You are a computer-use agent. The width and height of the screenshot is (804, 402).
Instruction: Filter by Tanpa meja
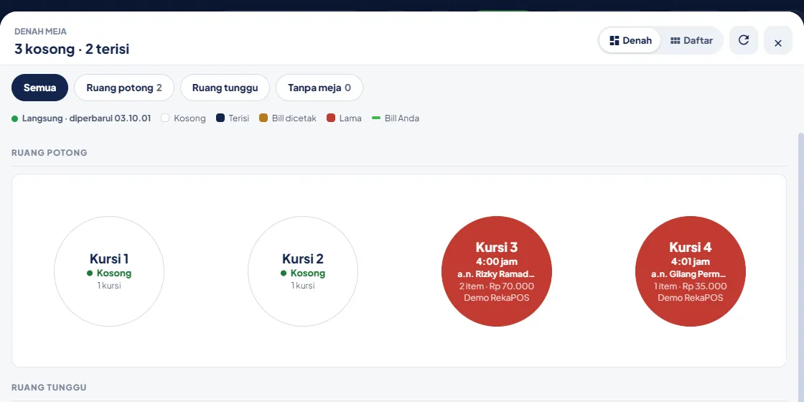(319, 88)
